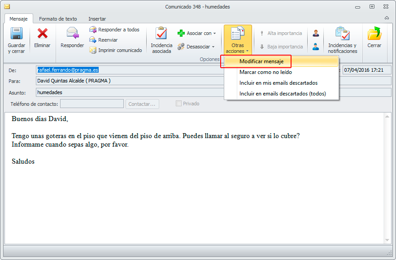Click the Reenviar label
396x260 pixels.
108,40
